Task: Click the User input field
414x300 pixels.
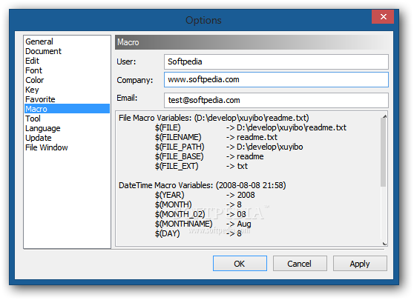Action: tap(276, 61)
